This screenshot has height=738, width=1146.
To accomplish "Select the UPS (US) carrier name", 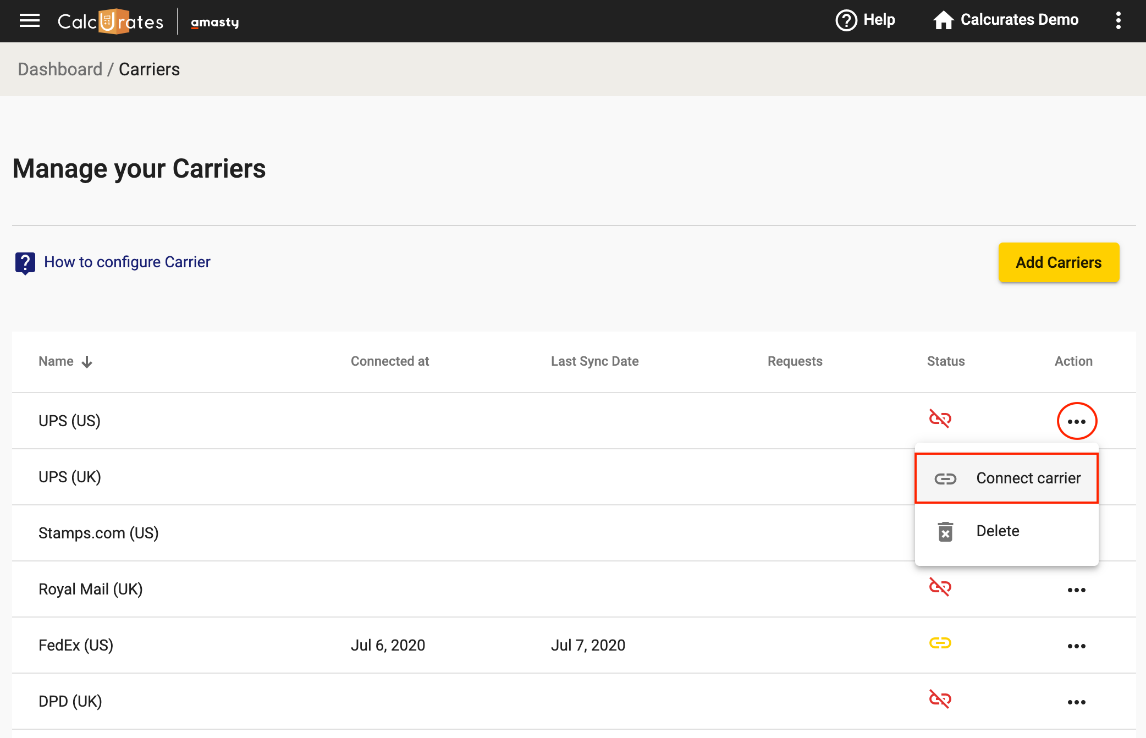I will pos(69,421).
